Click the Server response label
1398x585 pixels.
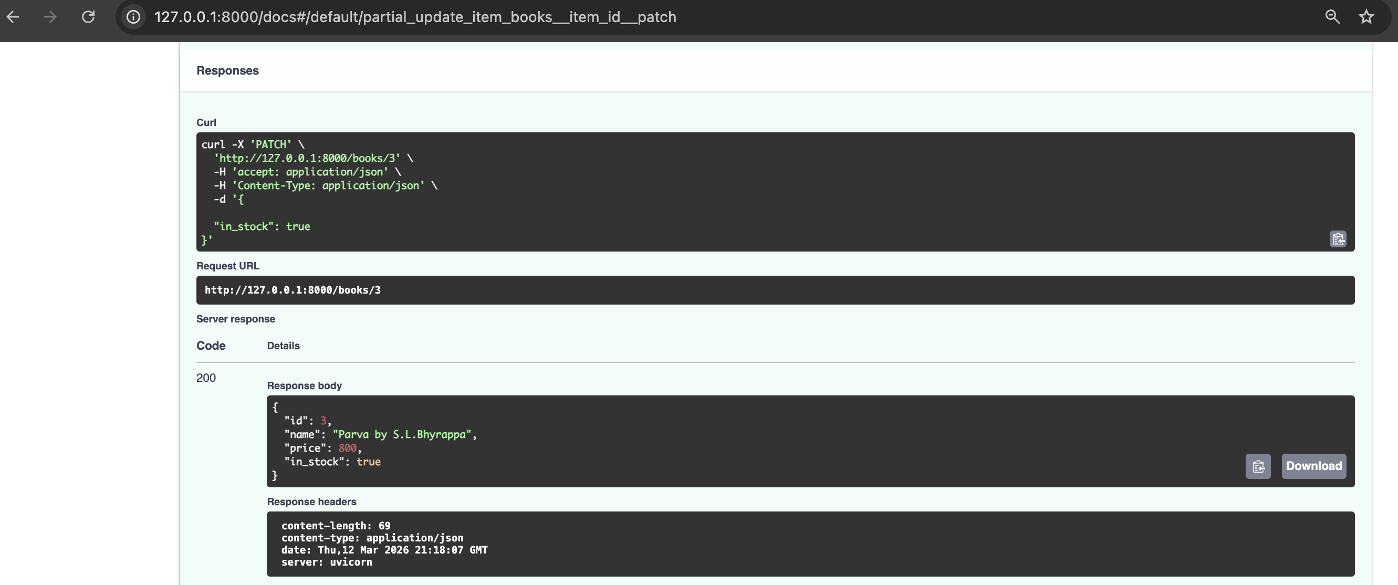[x=235, y=319]
